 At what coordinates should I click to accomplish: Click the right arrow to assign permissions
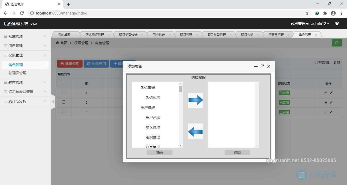[195, 100]
